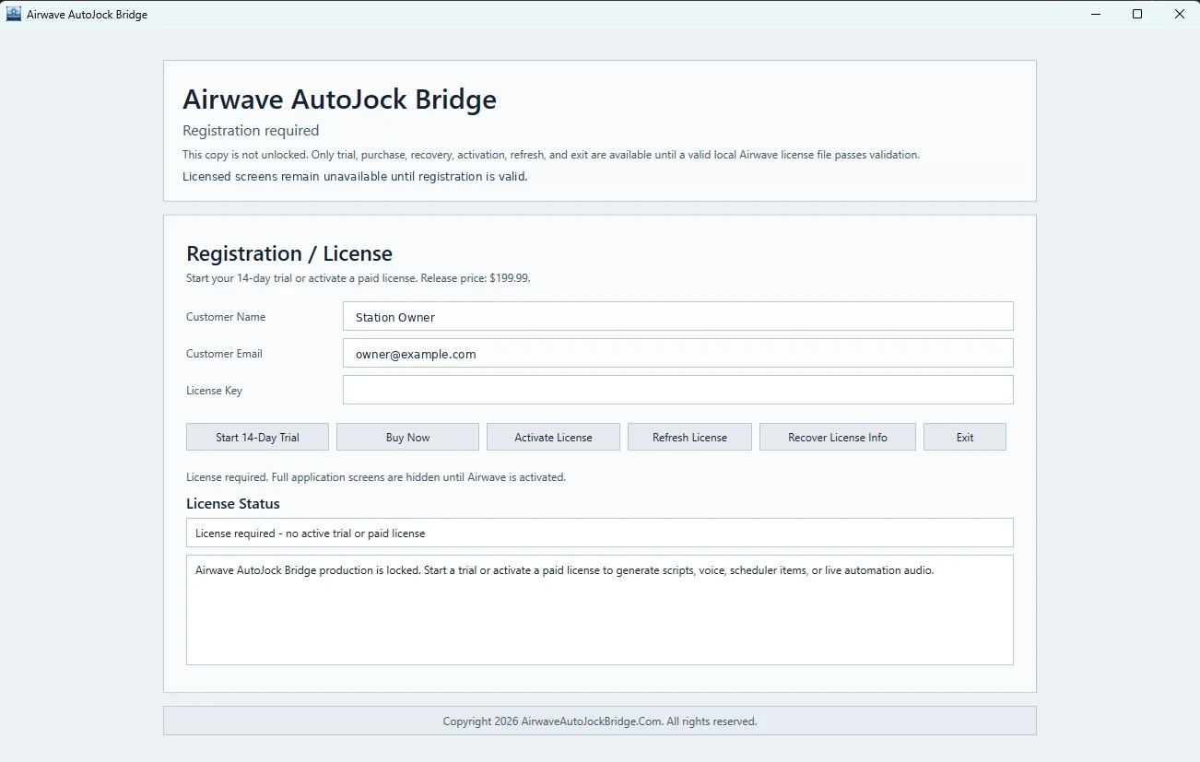Click the "License Key" label
Image resolution: width=1200 pixels, height=762 pixels.
(214, 391)
